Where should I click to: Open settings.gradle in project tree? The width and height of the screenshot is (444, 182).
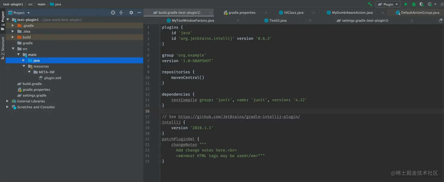35,96
